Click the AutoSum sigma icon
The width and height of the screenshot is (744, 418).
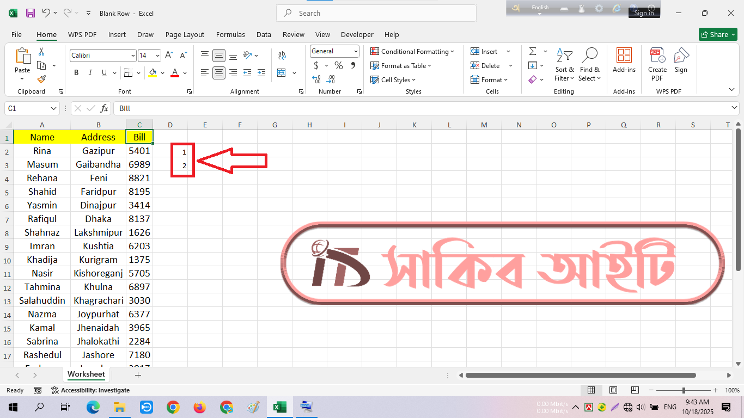pyautogui.click(x=533, y=51)
